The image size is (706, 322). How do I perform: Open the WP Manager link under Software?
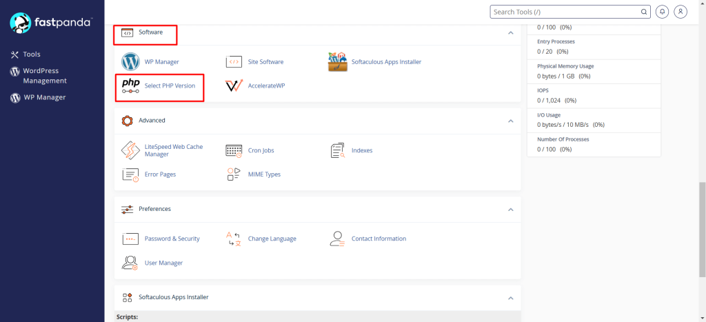[161, 61]
